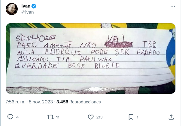
Task: Click the Reproducciones label
Action: (85, 102)
